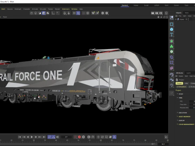Expand the DISPLAY section

pyautogui.click(x=178, y=120)
